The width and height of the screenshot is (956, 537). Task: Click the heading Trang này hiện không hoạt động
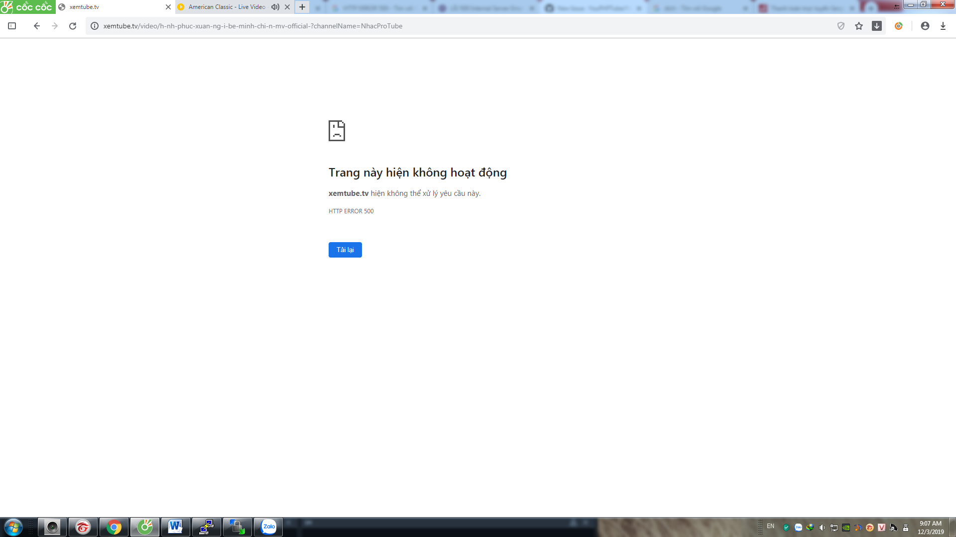click(x=418, y=173)
